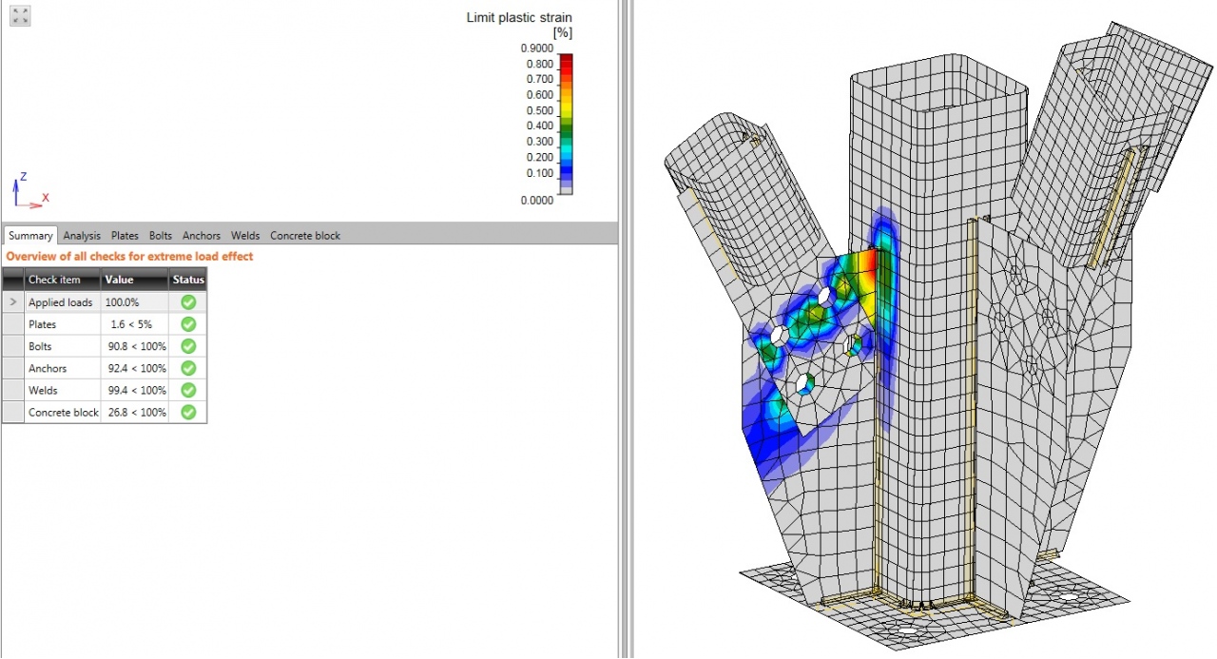The height and width of the screenshot is (659, 1217).
Task: Show the Concrete block tab
Action: 305,236
